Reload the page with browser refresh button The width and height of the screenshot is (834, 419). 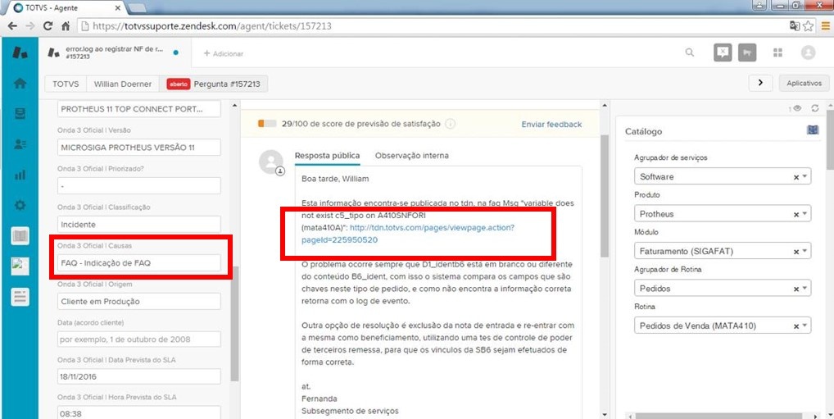point(48,25)
